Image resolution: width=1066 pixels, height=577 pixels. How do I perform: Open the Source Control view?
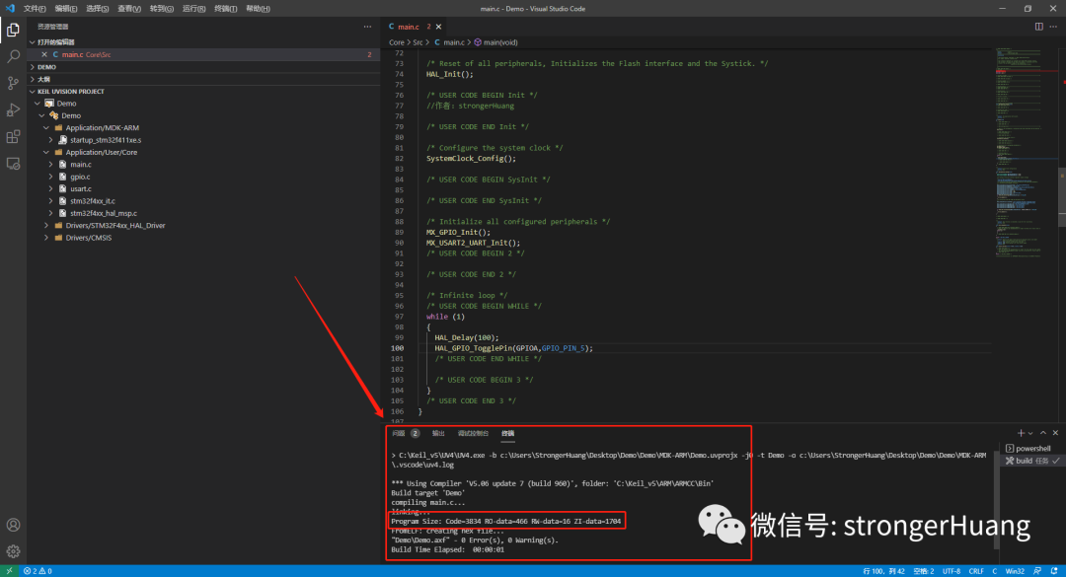[13, 83]
